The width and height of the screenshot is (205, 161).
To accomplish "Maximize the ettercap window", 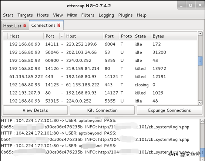I will pos(191,5).
